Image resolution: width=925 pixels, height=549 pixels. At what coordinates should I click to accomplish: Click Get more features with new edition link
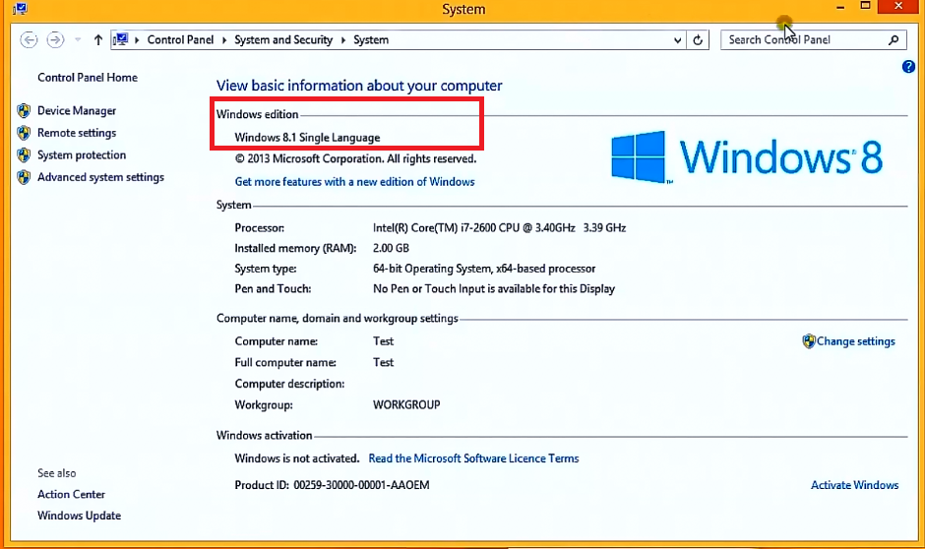354,182
